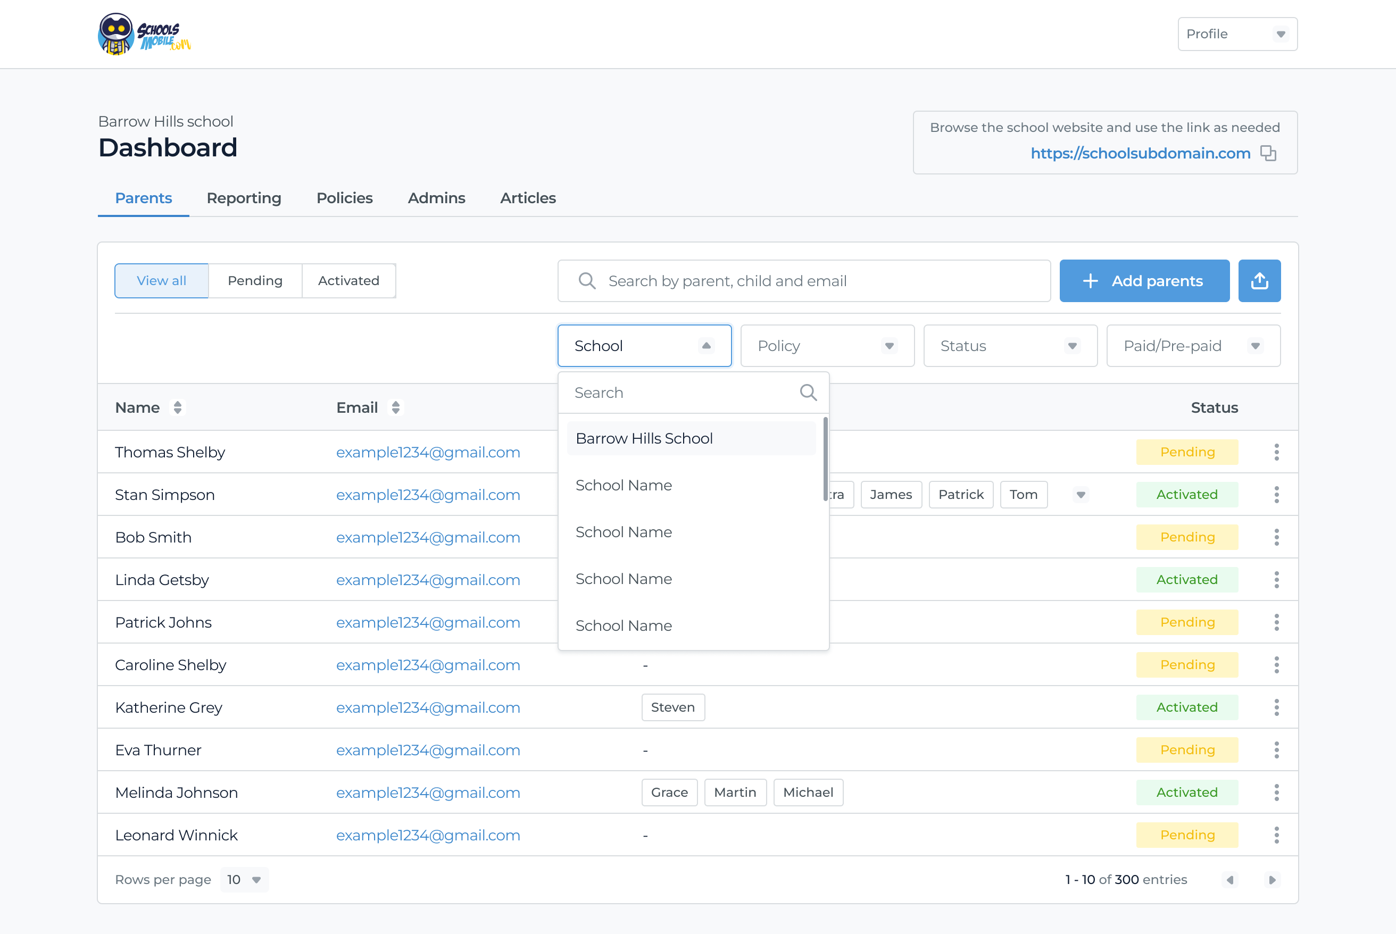The image size is (1396, 934).
Task: Open the Articles tab
Action: tap(527, 198)
